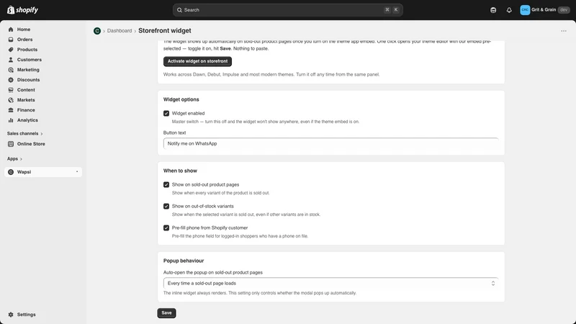Click the Content icon
This screenshot has width=576, height=324.
click(11, 89)
